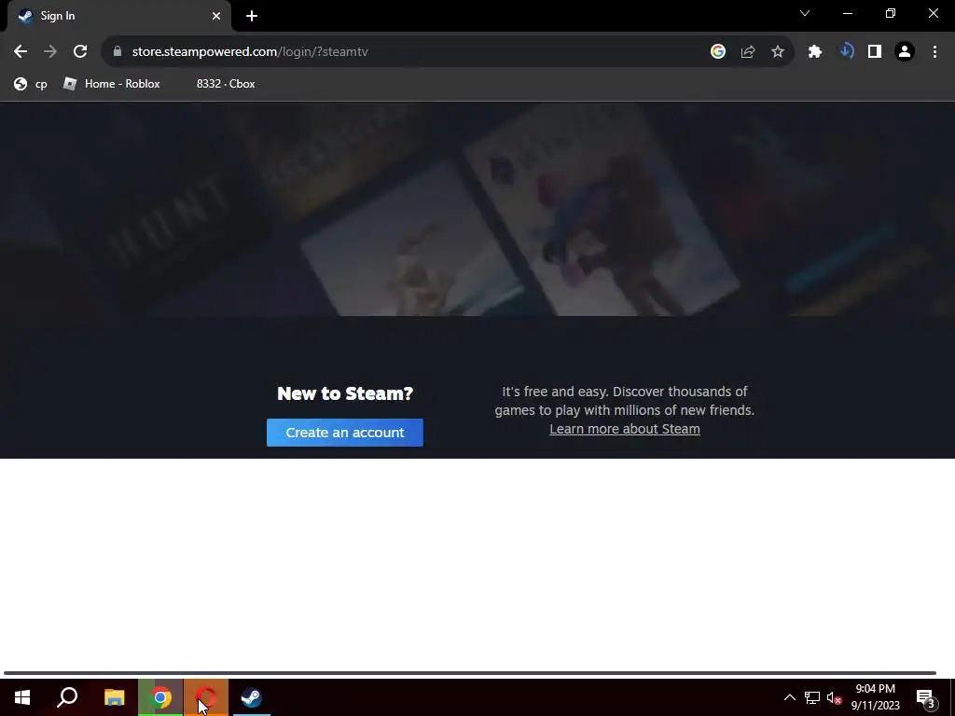Image resolution: width=955 pixels, height=716 pixels.
Task: Open the clock showing 9:04 PM
Action: pyautogui.click(x=875, y=697)
